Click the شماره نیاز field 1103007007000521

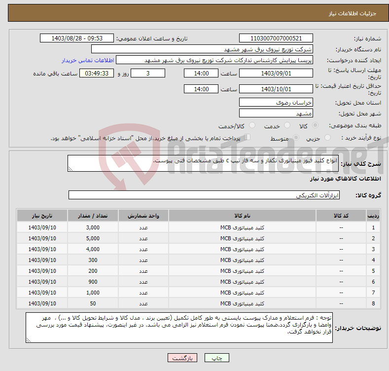tap(276, 38)
